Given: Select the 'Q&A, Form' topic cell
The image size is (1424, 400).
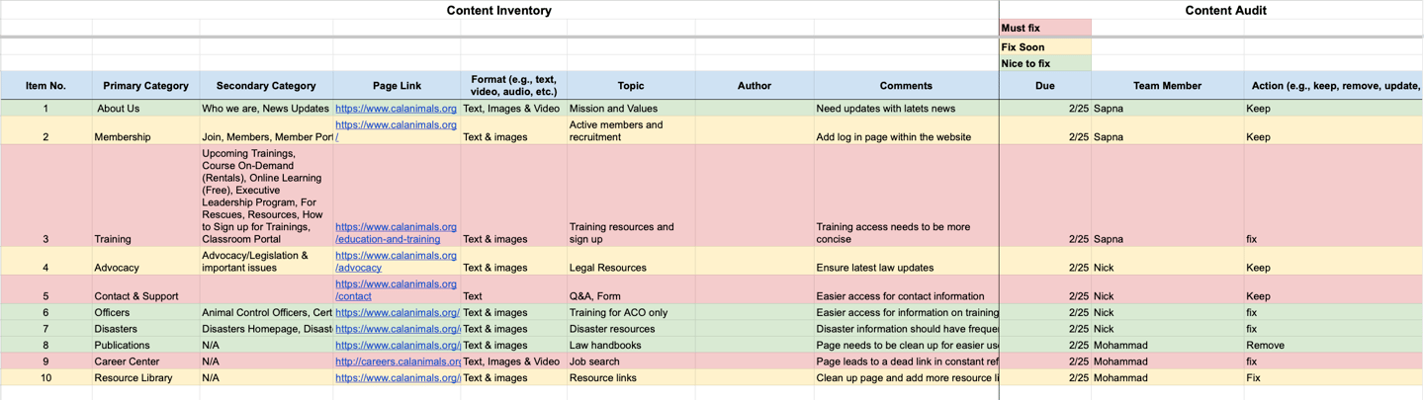Looking at the screenshot, I should (631, 290).
